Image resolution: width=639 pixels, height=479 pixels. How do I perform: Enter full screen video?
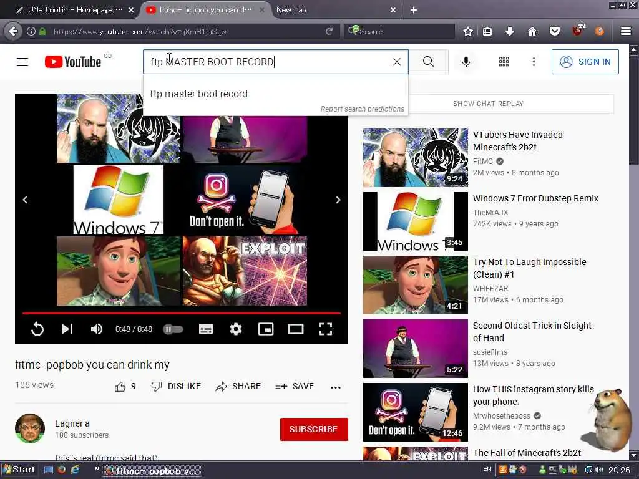[x=326, y=329]
